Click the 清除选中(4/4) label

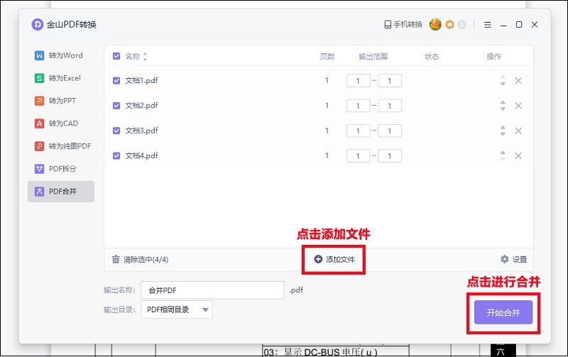point(146,260)
